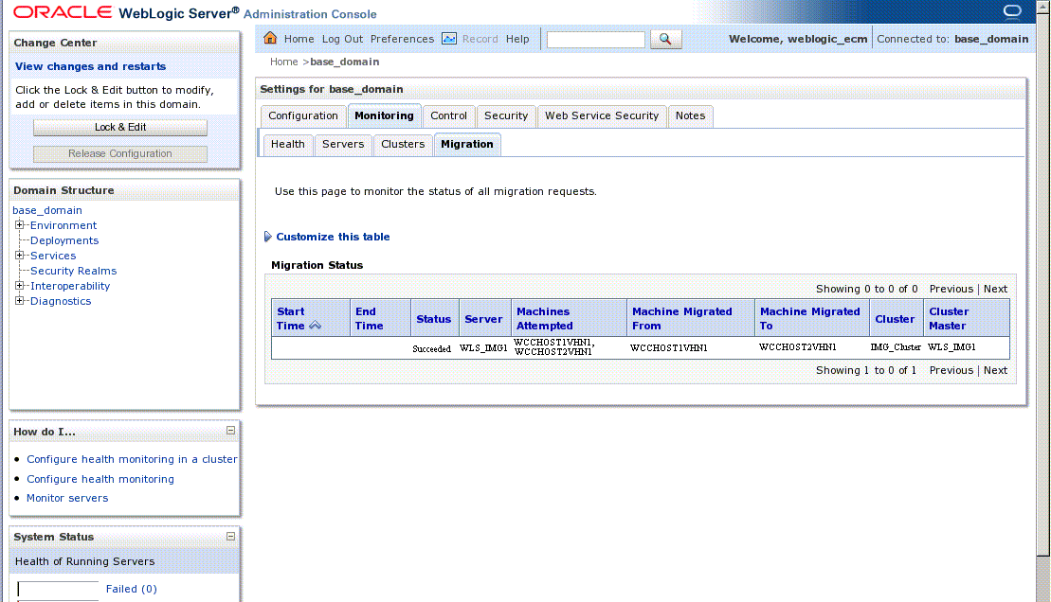1051x602 pixels.
Task: Click Record text in toolbar
Action: point(480,39)
